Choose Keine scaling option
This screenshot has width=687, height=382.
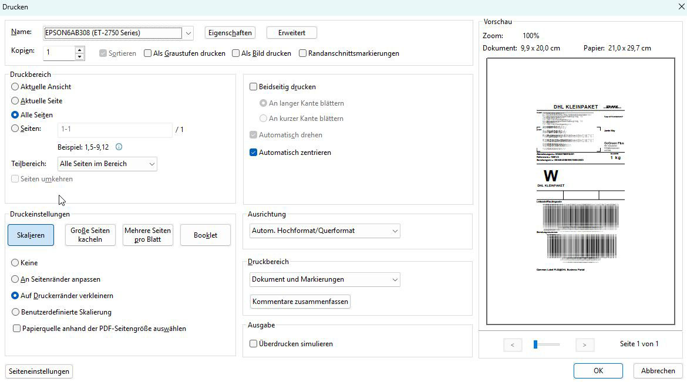pos(15,263)
